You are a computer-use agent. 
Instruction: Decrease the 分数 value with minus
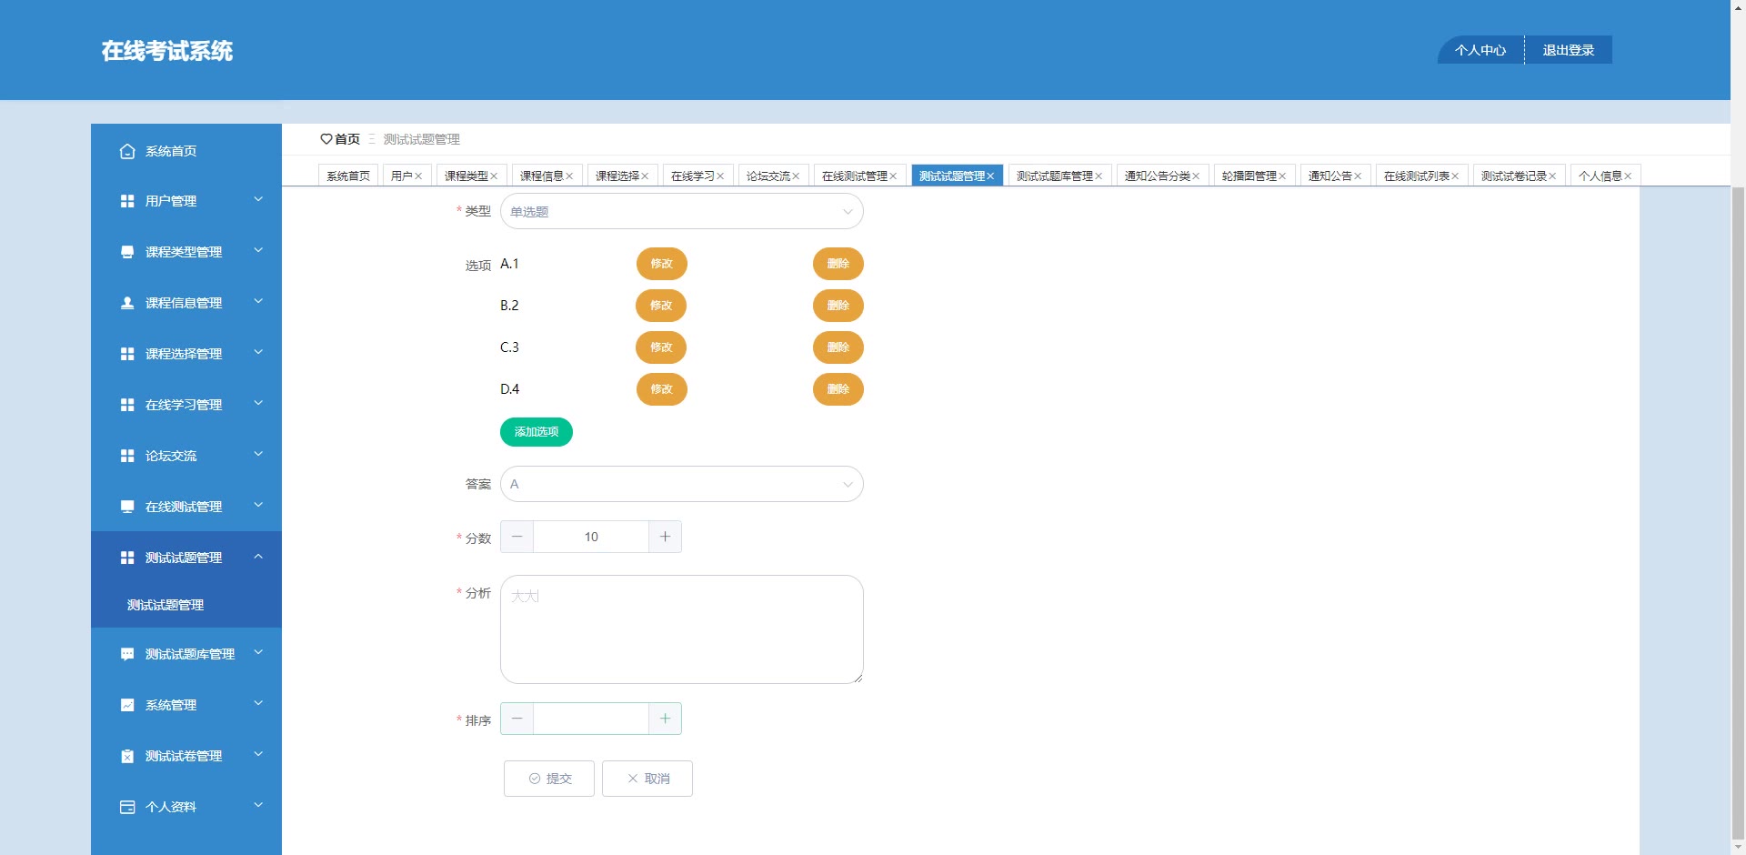tap(517, 537)
